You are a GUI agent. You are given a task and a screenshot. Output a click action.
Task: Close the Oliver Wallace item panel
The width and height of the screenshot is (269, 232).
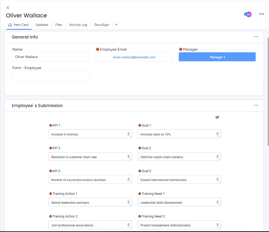(x=8, y=8)
